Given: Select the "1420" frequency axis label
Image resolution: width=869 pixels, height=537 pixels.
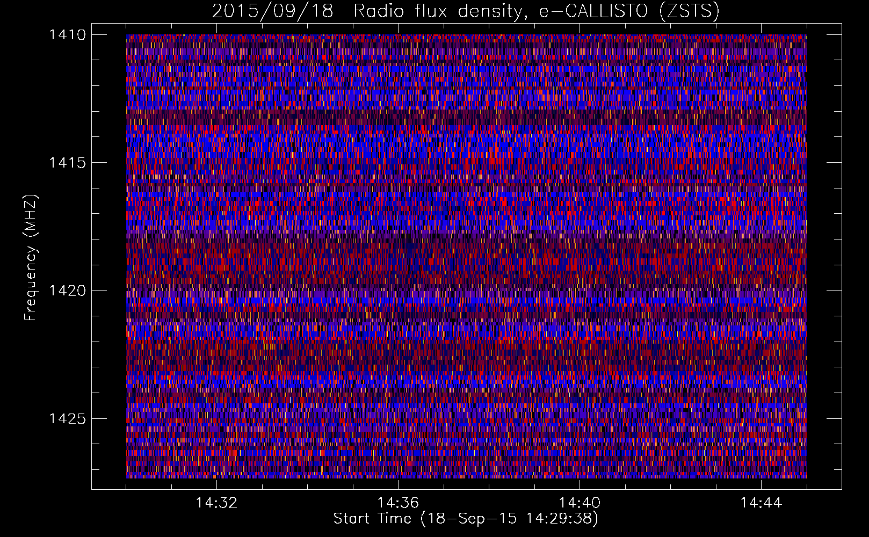Looking at the screenshot, I should click(x=67, y=291).
